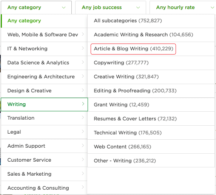The height and width of the screenshot is (195, 216).
Task: Select Customer Service category
Action: (x=44, y=160)
